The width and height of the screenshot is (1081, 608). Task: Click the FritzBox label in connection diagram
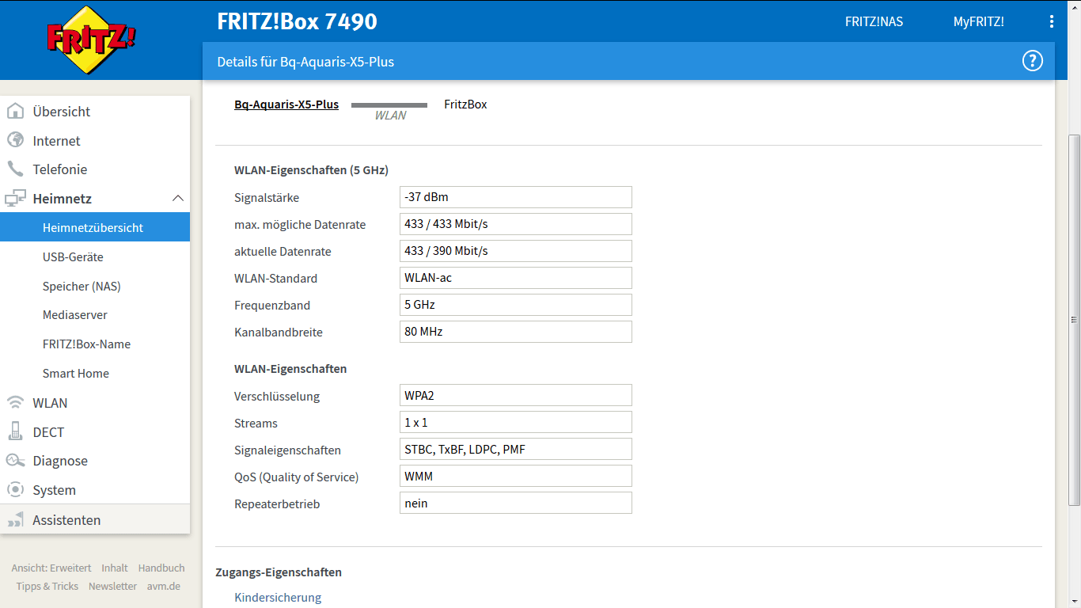point(465,104)
